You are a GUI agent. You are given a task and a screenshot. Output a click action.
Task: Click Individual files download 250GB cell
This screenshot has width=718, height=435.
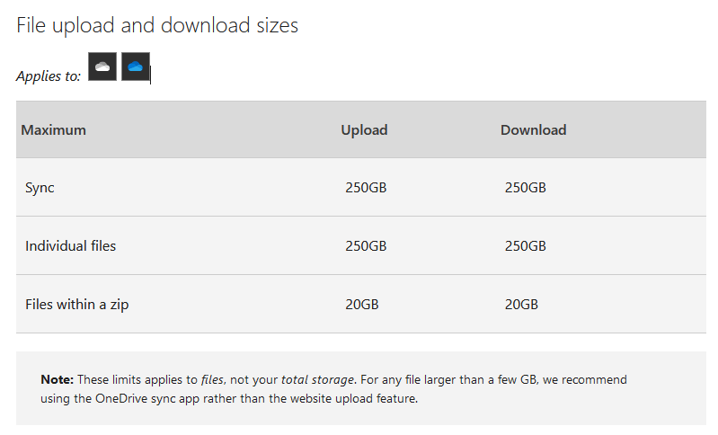525,245
